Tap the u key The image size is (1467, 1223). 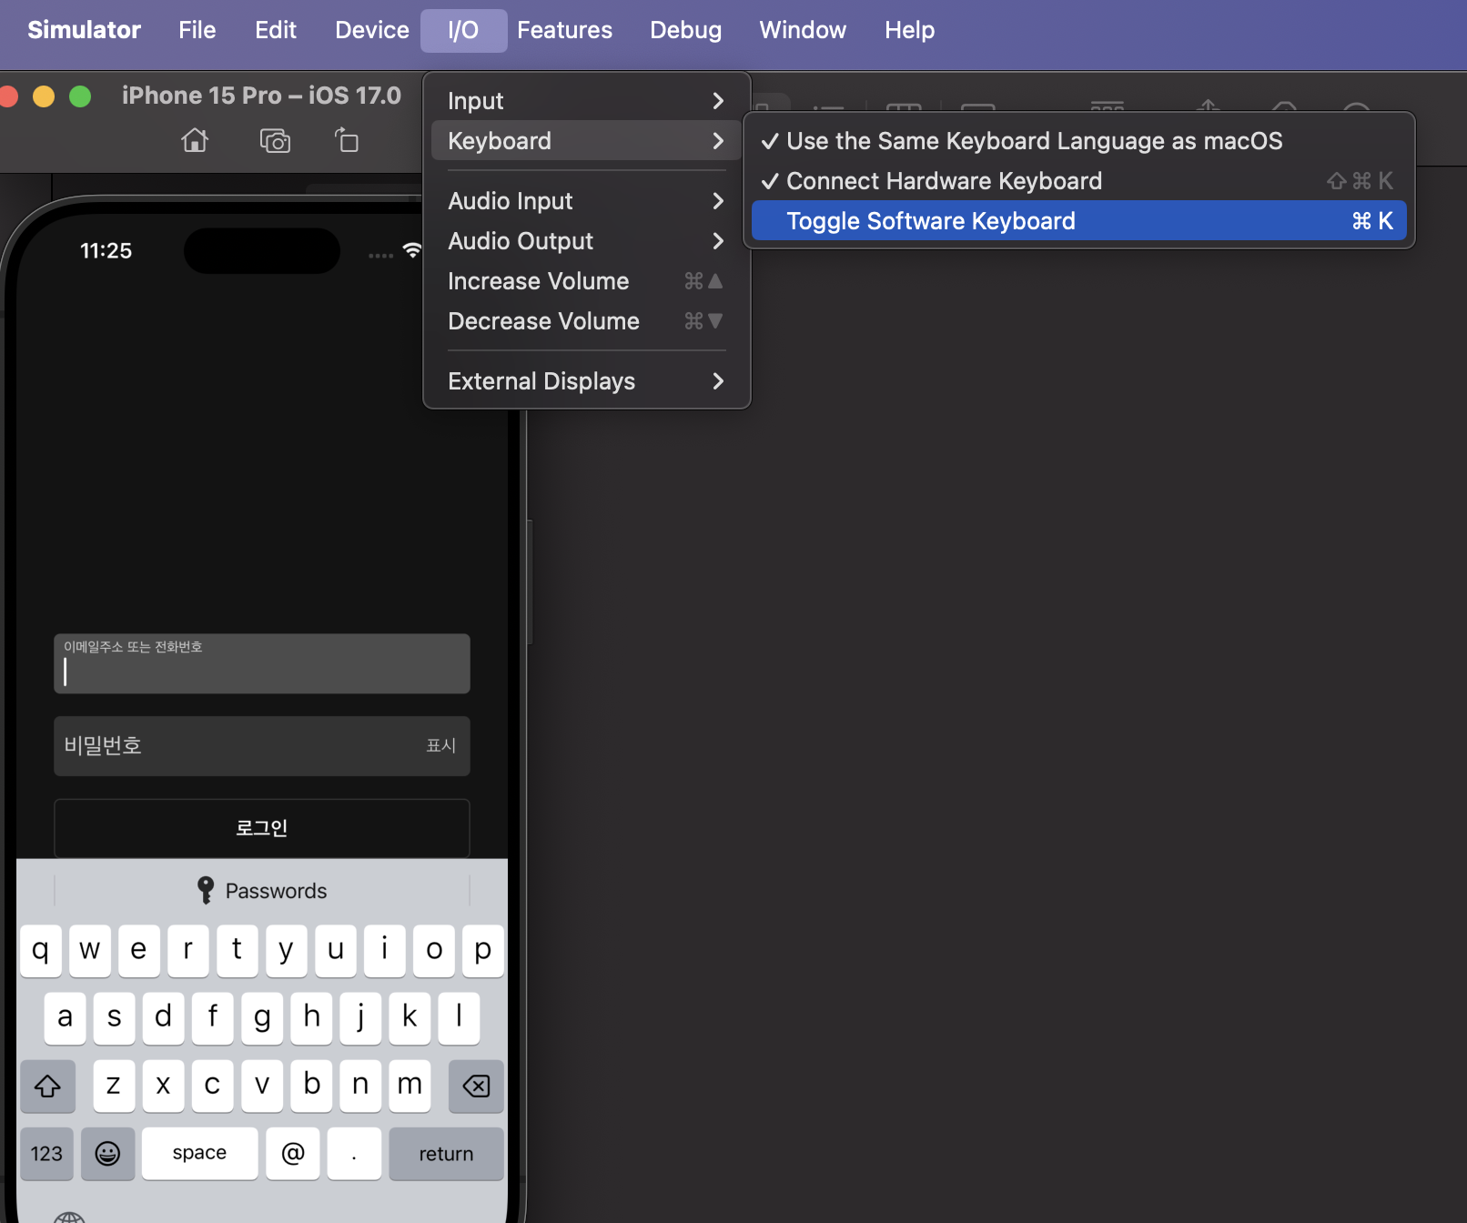[x=336, y=950]
